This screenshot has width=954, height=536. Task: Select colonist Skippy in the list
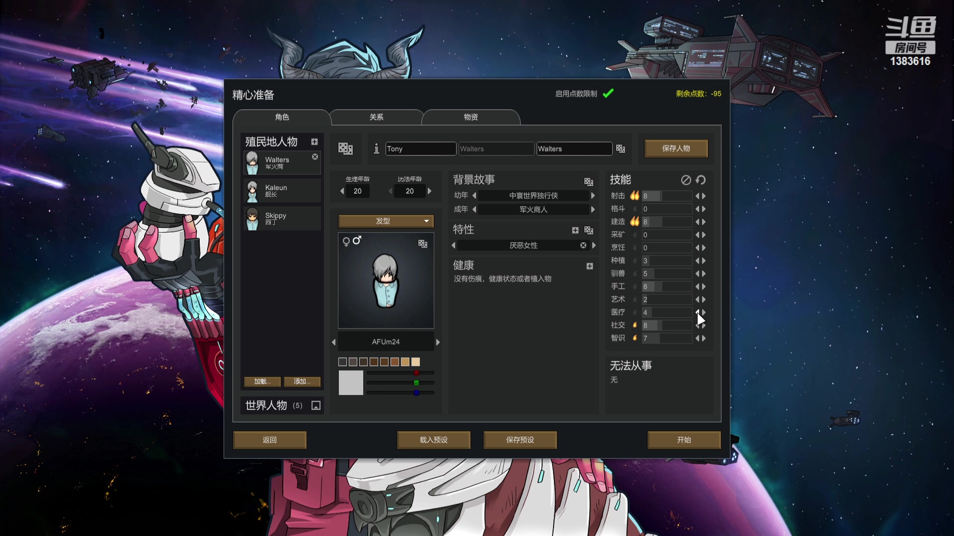(x=282, y=218)
